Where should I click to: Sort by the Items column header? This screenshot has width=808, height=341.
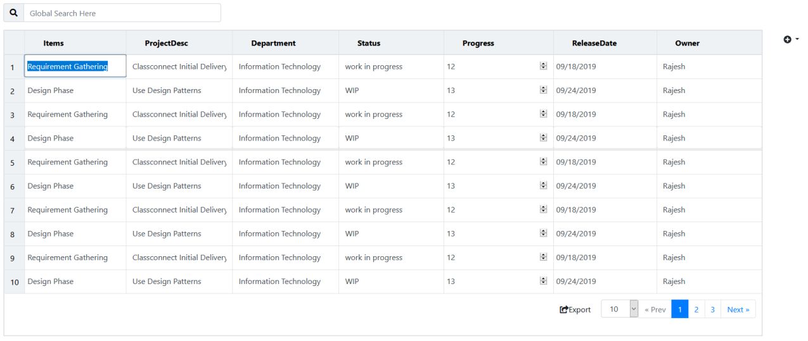point(54,43)
